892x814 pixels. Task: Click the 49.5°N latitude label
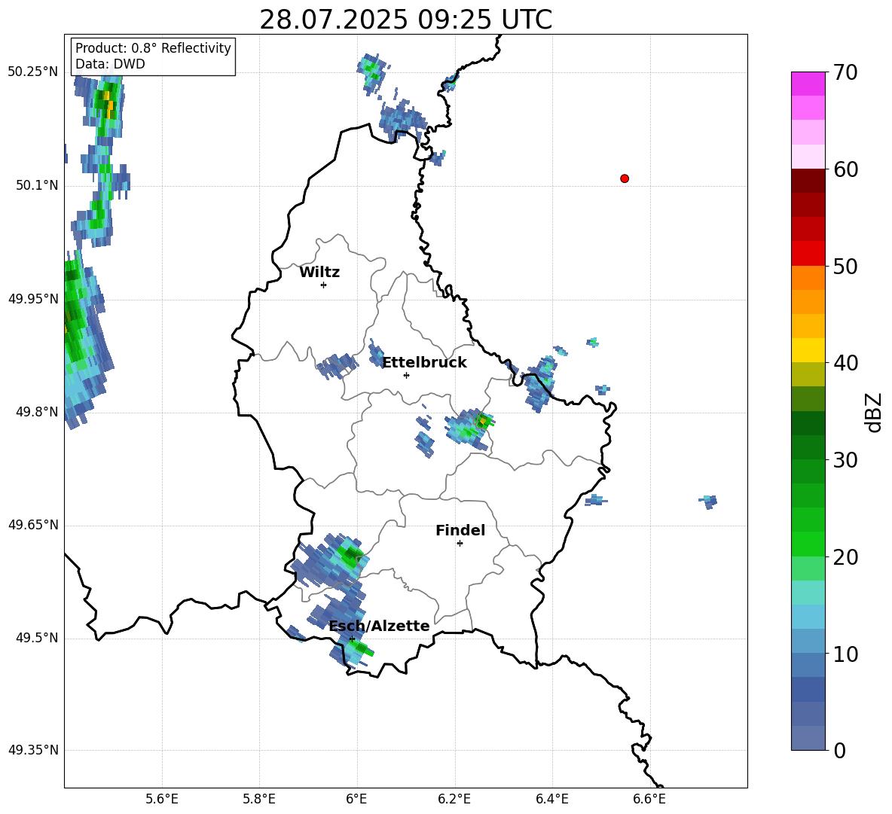[x=37, y=638]
